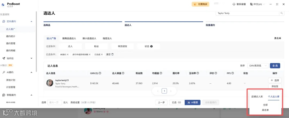Choose 全部 in the popup list
Image resolution: width=289 pixels, height=118 pixels.
point(265,105)
